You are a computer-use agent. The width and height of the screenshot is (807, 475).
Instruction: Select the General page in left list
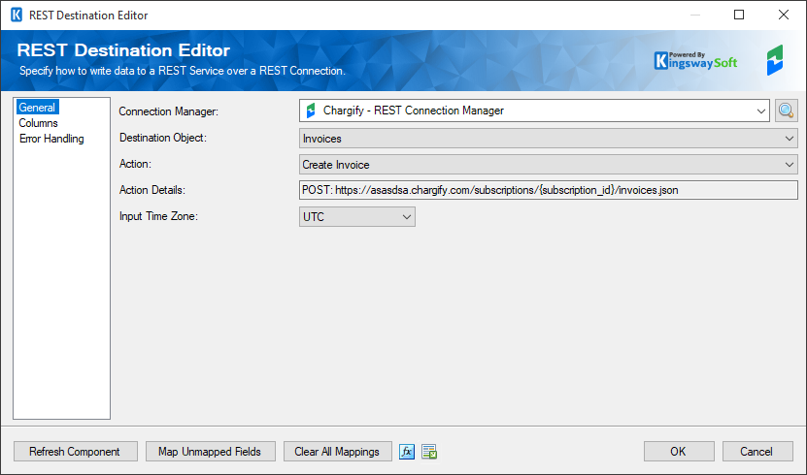tap(37, 108)
